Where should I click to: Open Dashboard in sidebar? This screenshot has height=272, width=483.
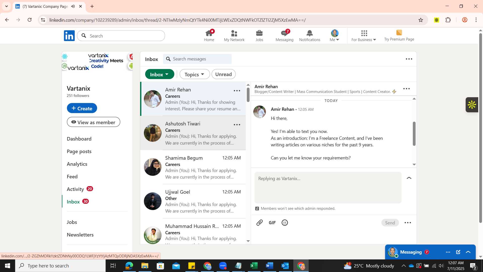tap(79, 139)
